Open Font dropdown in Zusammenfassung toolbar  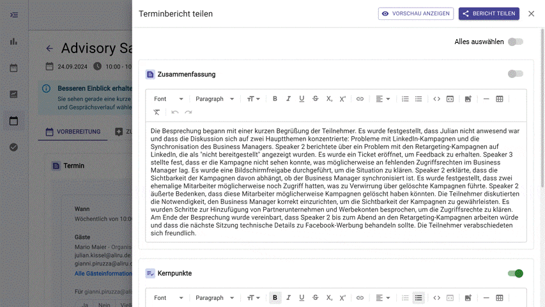[x=169, y=99]
